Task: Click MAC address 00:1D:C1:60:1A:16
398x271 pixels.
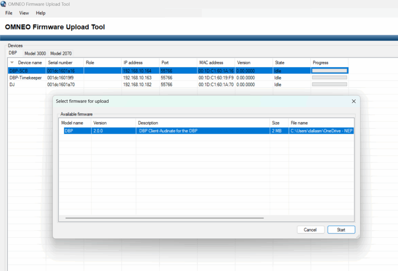Action: [x=216, y=71]
